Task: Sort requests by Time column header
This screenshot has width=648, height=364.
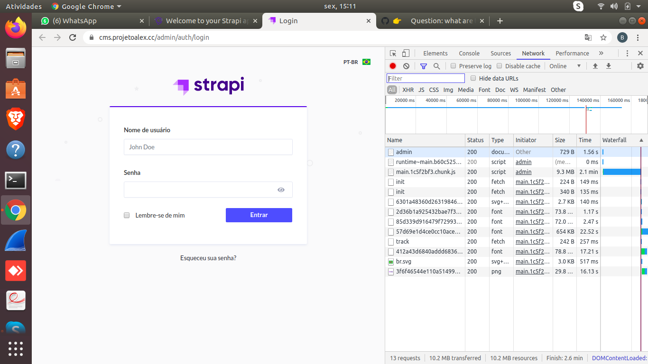Action: click(x=588, y=140)
